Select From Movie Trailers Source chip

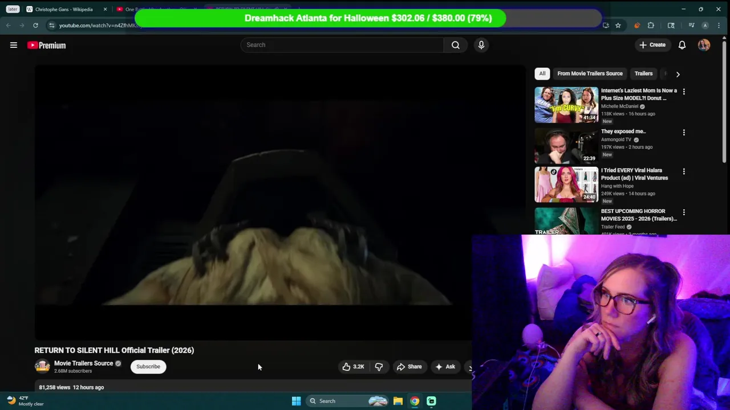click(x=590, y=73)
